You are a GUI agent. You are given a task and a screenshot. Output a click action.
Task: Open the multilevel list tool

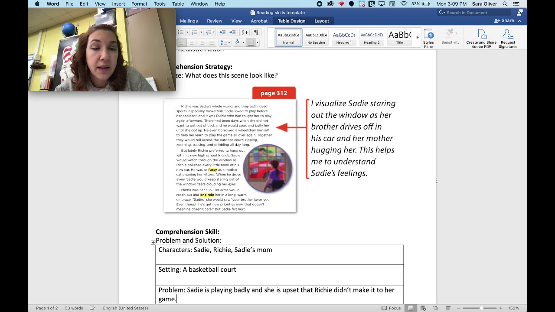click(208, 32)
